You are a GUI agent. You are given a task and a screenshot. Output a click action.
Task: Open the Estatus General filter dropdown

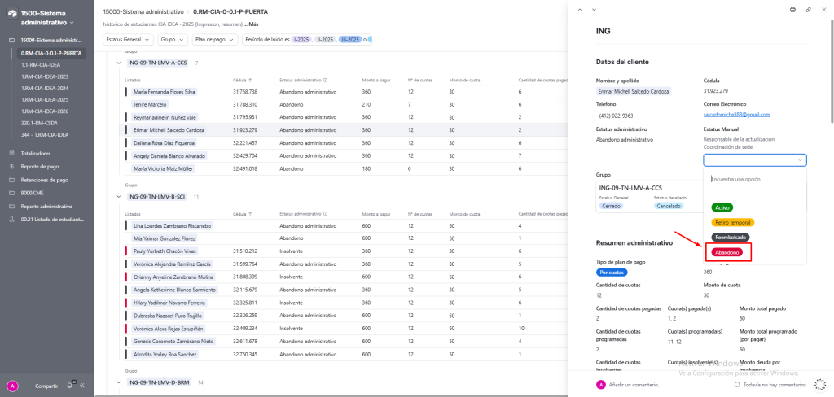click(128, 39)
